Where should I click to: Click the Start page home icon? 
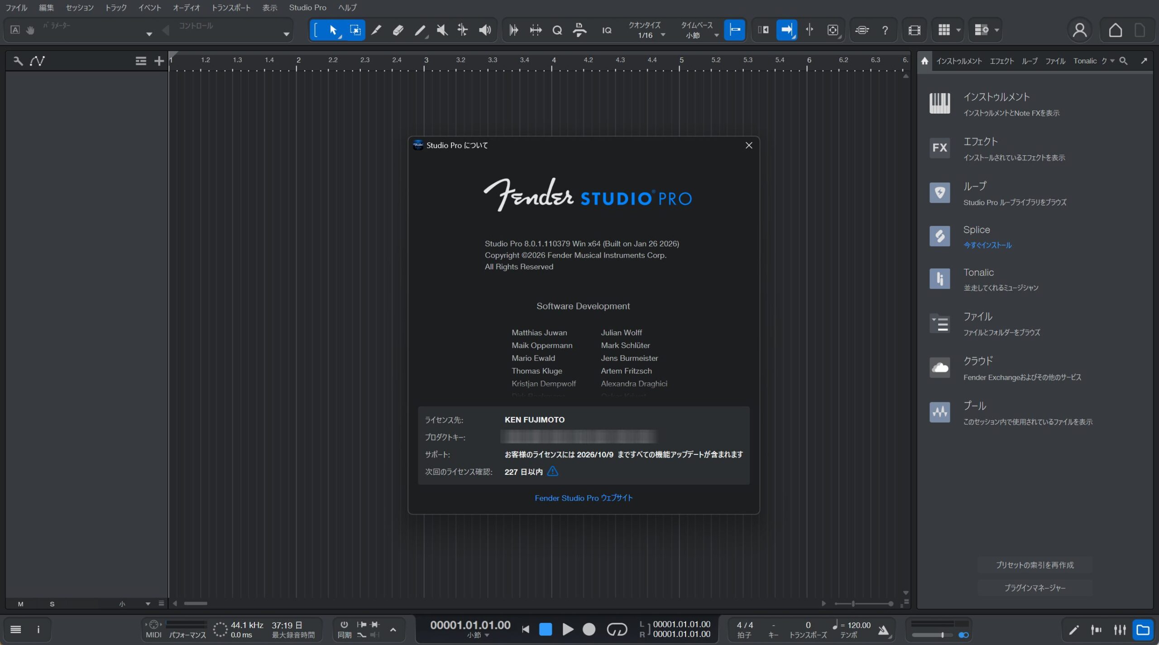[1115, 30]
